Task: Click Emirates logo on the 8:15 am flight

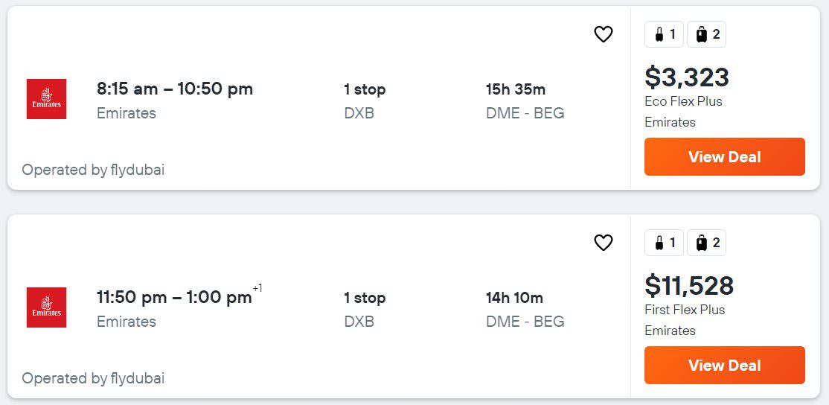Action: coord(46,99)
